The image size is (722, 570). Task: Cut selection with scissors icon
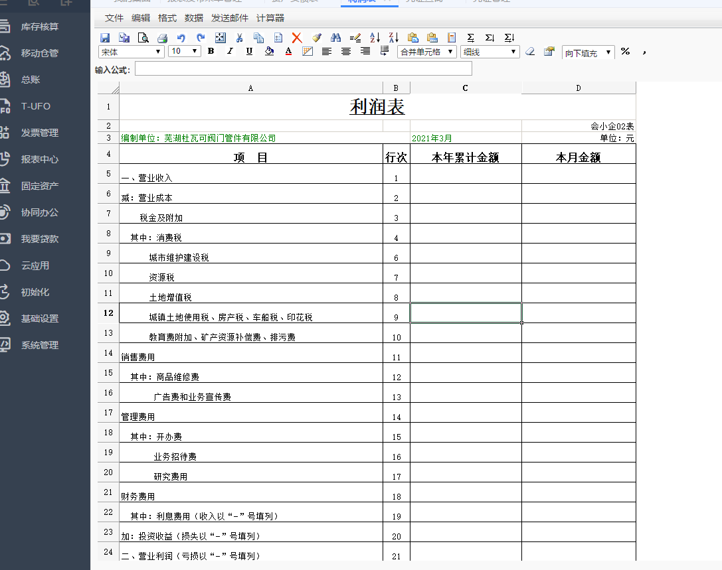(x=239, y=38)
